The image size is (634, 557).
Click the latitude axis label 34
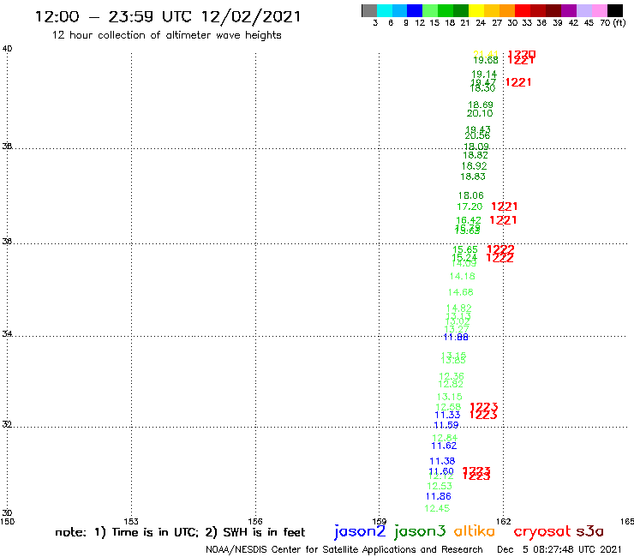click(x=7, y=334)
